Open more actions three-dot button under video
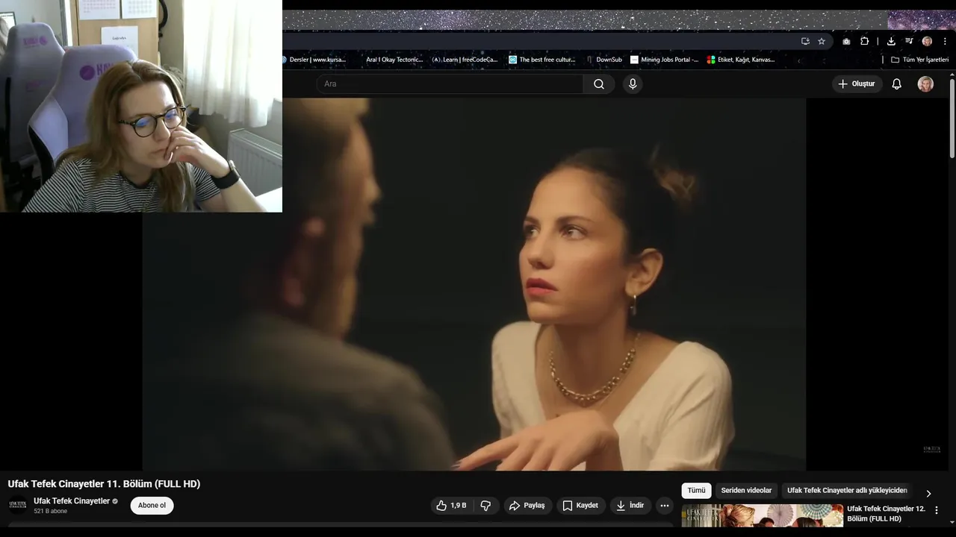The width and height of the screenshot is (956, 537). 665,506
